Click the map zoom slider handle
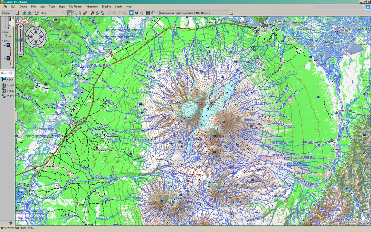Viewport: 371px width, 232px height. [21, 40]
